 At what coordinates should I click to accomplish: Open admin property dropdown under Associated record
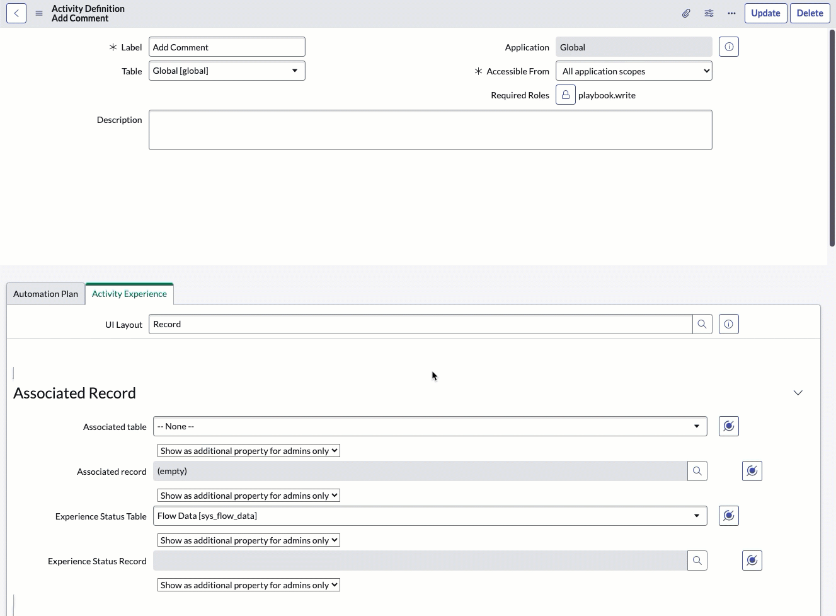[248, 496]
